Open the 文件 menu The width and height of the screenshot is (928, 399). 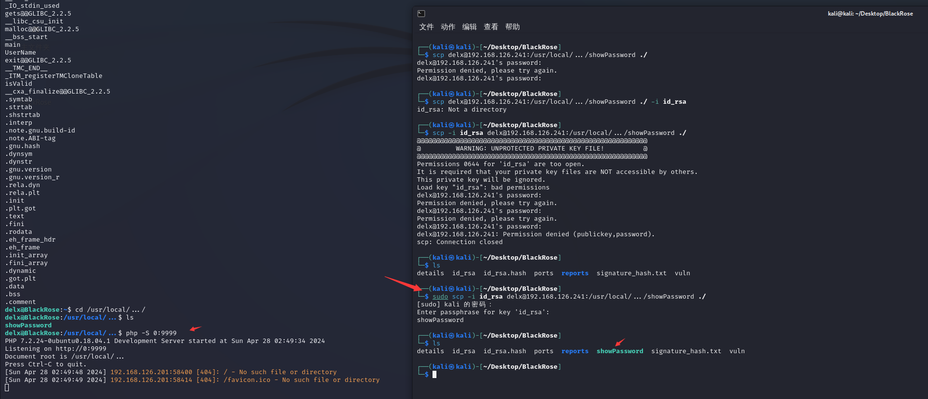426,27
